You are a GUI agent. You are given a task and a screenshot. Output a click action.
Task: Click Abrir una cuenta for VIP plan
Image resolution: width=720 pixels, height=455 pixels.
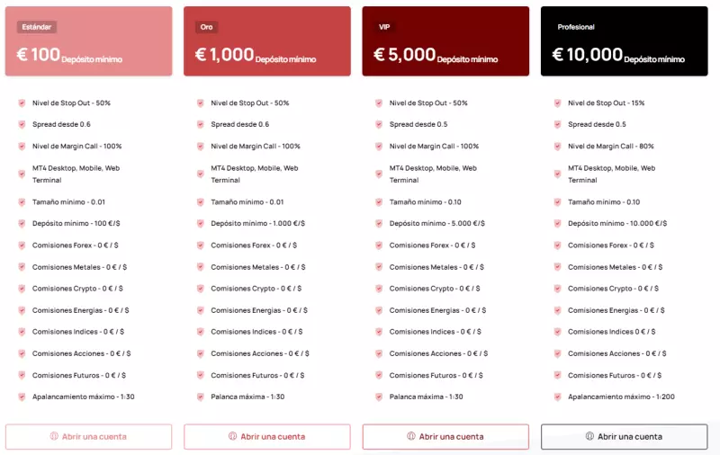(x=445, y=437)
